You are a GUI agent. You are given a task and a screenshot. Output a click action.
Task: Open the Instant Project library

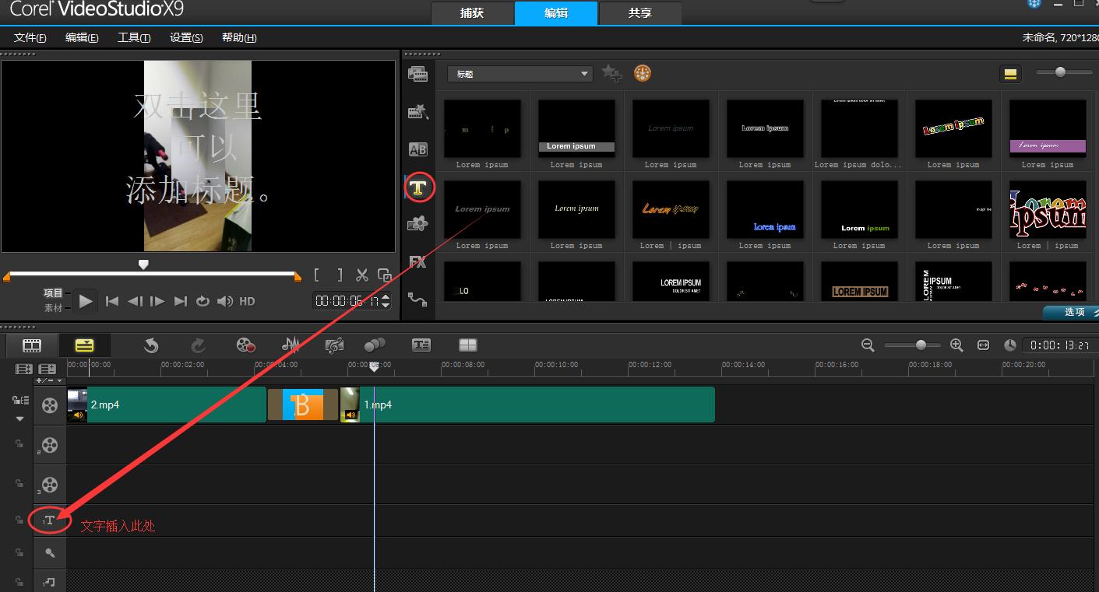(418, 112)
